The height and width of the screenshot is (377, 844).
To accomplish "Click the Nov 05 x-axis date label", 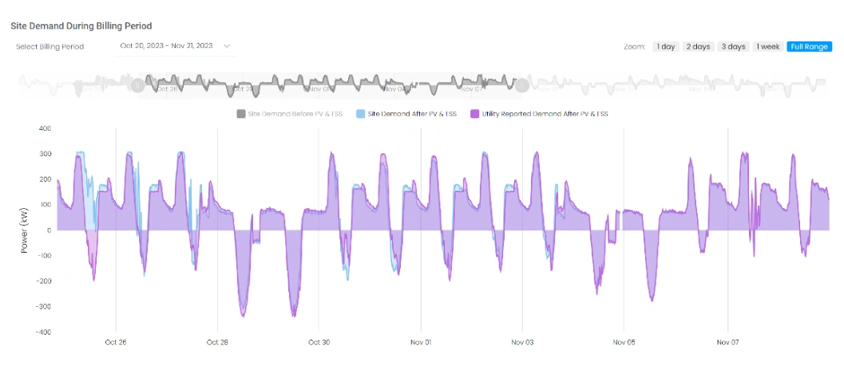I will pyautogui.click(x=624, y=343).
